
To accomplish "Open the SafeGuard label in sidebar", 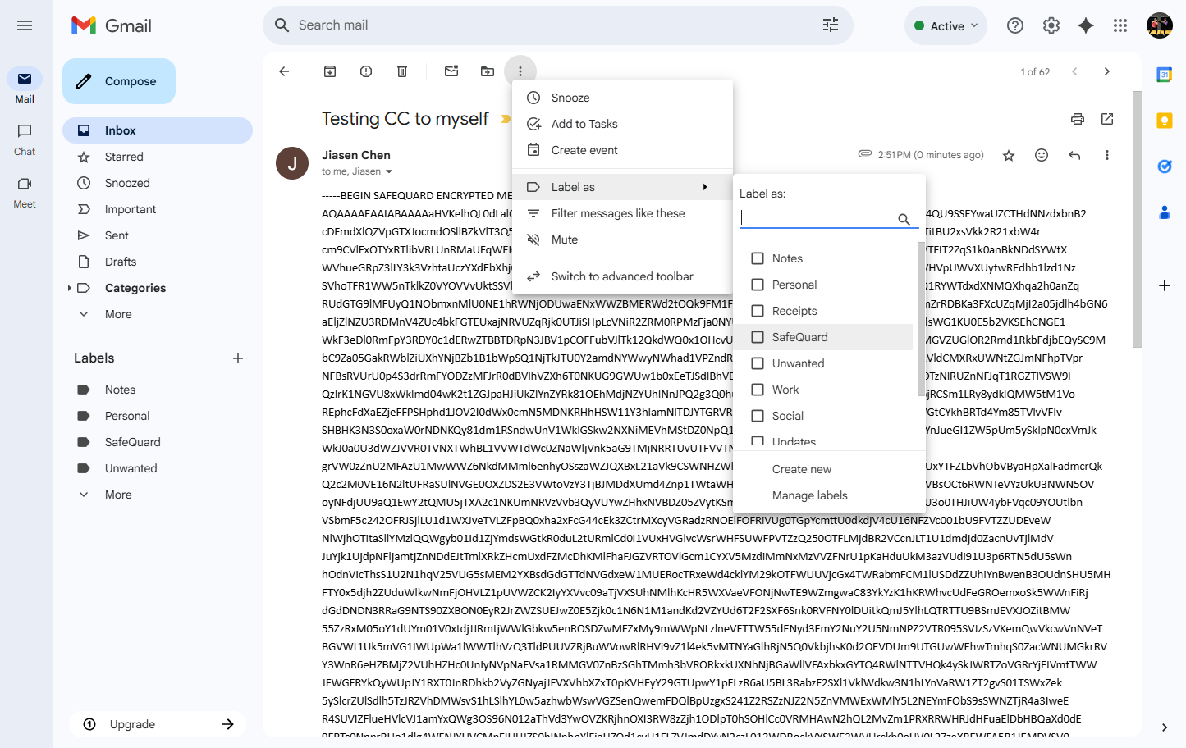I will [158, 442].
